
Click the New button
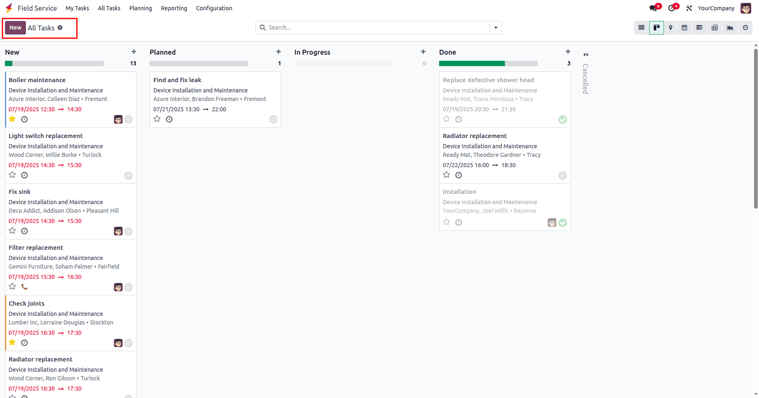[15, 28]
